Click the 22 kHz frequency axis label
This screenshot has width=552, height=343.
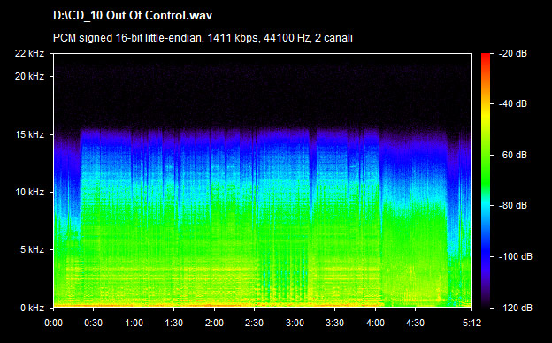coord(29,53)
